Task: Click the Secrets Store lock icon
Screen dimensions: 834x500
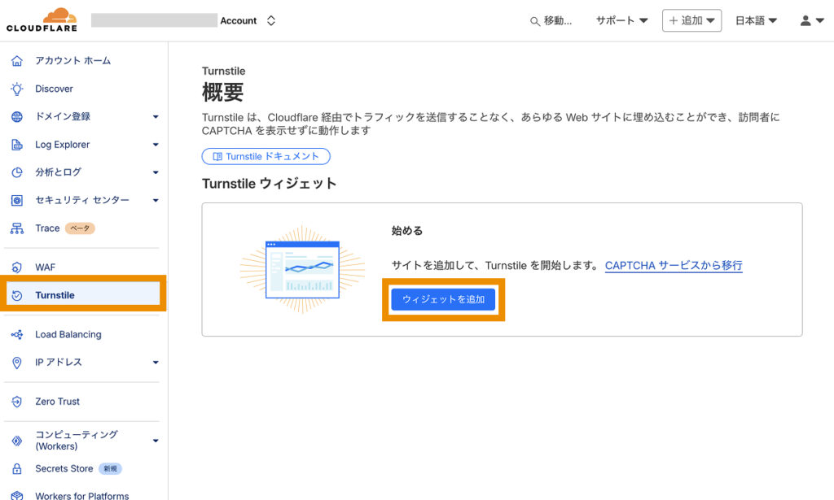Action: [17, 469]
